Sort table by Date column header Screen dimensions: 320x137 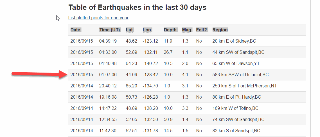pos(75,30)
